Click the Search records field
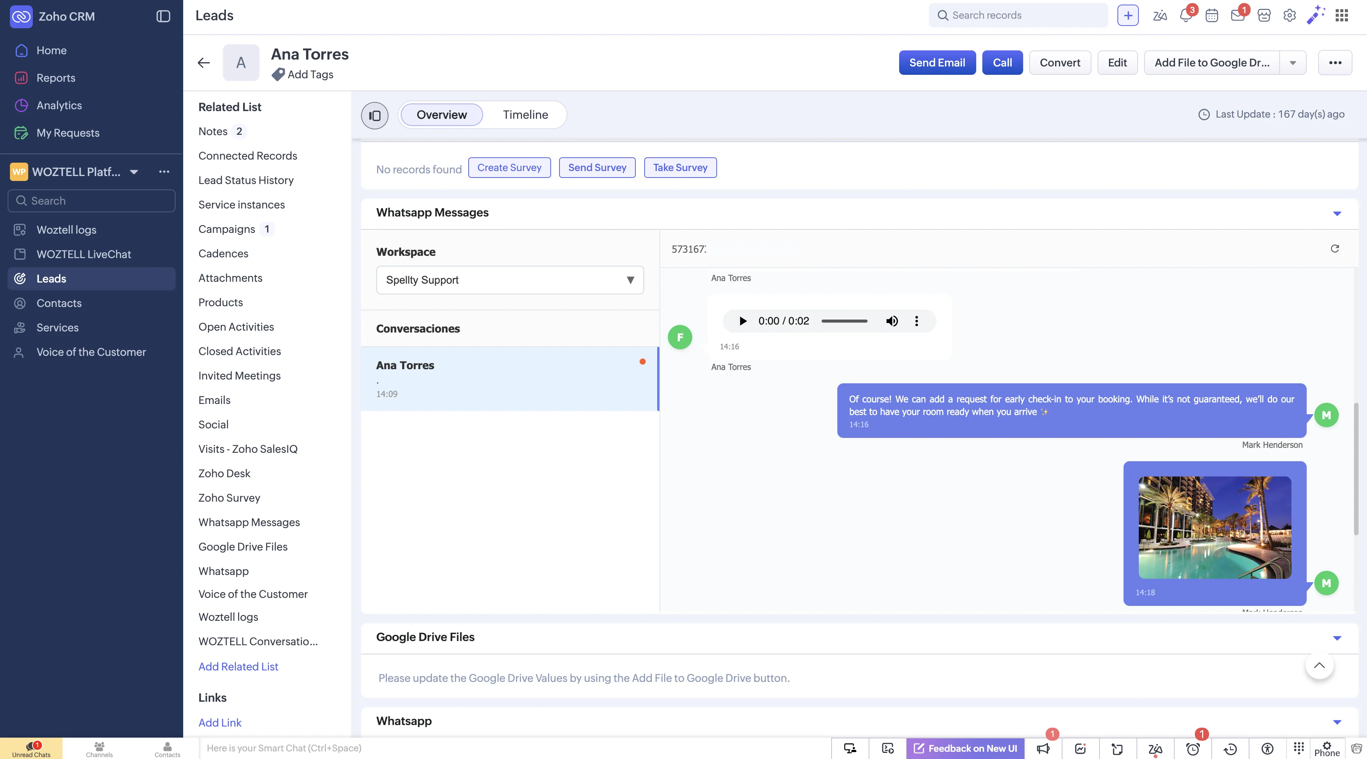 (1018, 15)
